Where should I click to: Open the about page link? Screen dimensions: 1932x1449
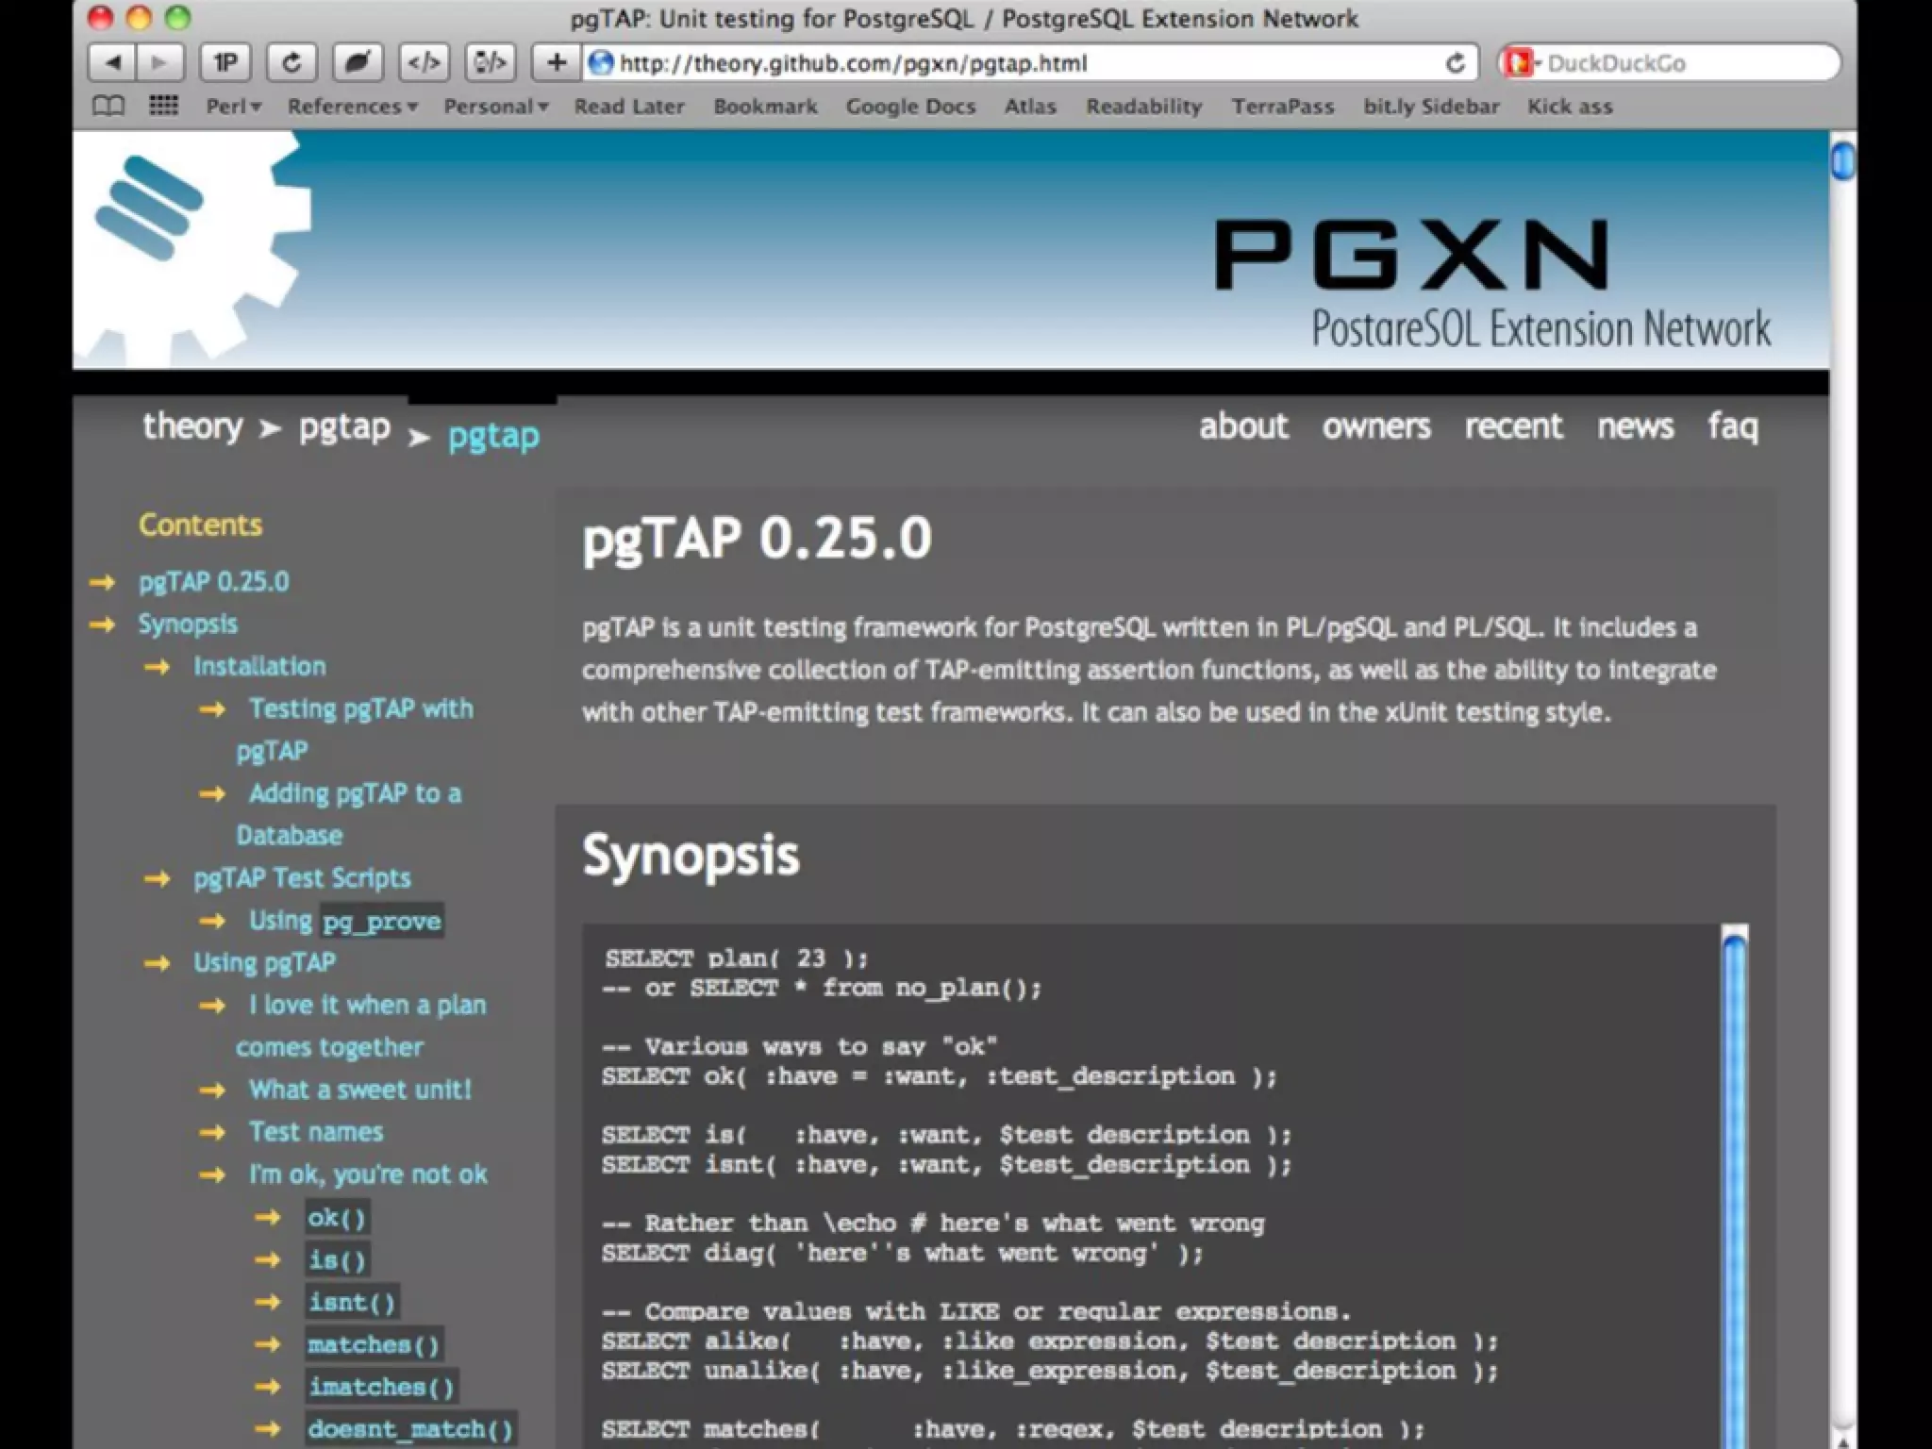tap(1243, 426)
